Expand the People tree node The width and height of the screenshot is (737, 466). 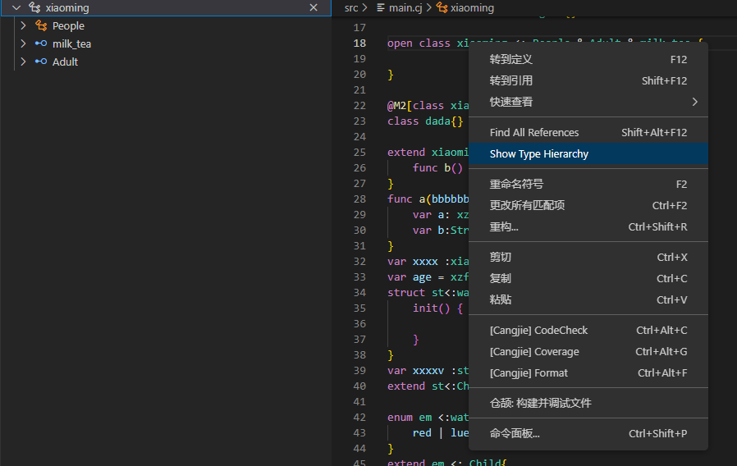(23, 25)
